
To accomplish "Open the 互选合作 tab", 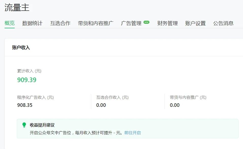I will click(x=60, y=23).
